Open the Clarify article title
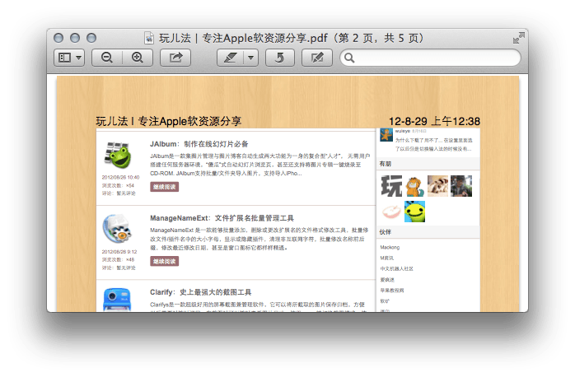Viewport: 575px width, 377px height. [200, 292]
